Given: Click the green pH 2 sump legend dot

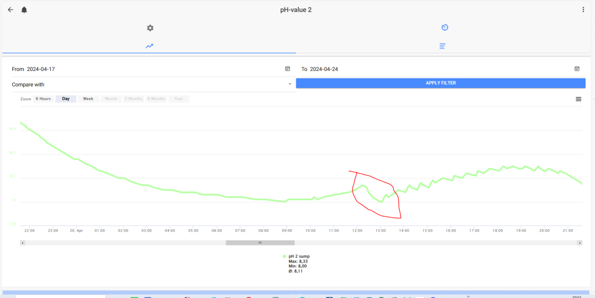Looking at the screenshot, I should [285, 256].
